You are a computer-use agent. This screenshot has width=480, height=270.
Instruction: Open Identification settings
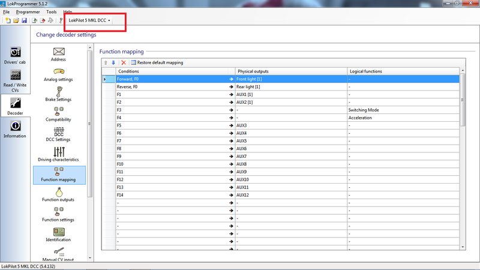click(x=58, y=235)
